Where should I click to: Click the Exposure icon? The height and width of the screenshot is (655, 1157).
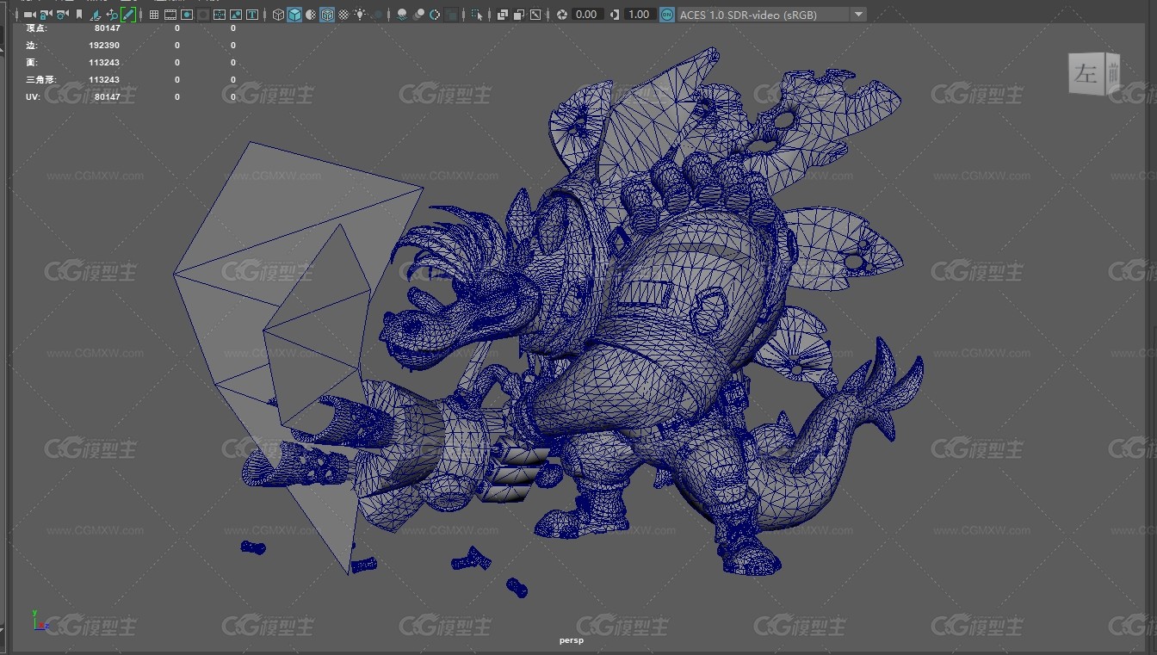pos(562,15)
